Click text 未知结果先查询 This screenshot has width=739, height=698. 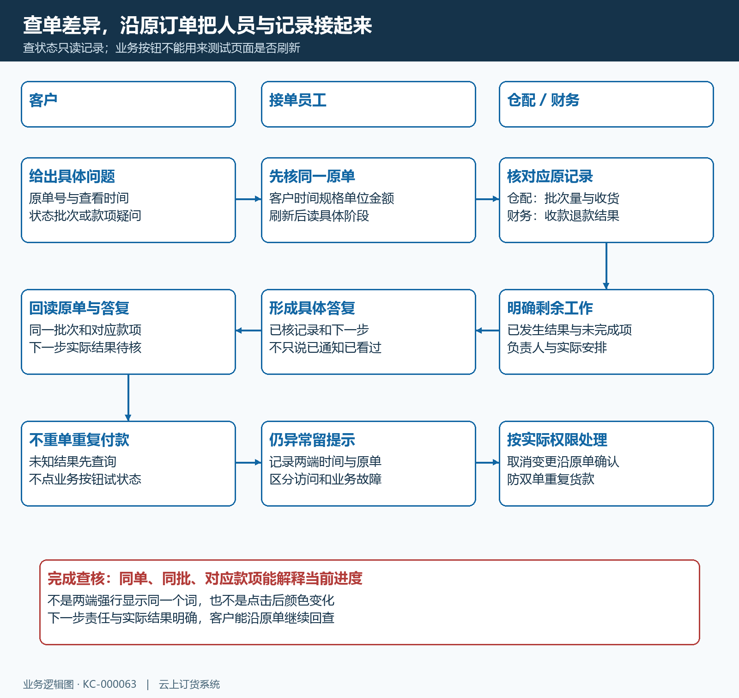point(73,462)
